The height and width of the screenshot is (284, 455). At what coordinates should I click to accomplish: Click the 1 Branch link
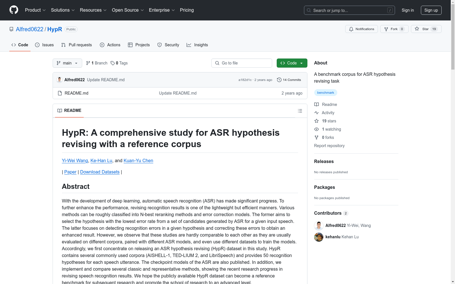(x=97, y=63)
